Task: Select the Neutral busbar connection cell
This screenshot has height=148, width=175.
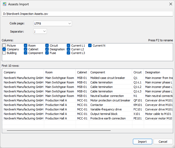Action: pos(110,96)
